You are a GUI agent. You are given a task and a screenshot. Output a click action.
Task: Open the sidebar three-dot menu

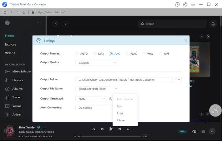(x=39, y=23)
